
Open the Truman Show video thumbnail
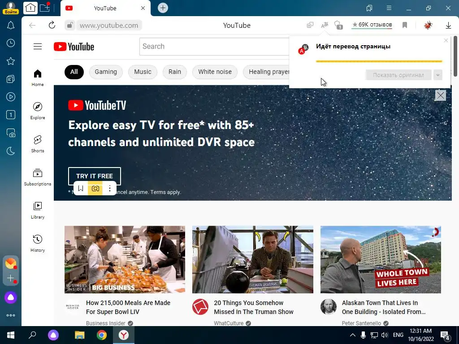coord(253,259)
